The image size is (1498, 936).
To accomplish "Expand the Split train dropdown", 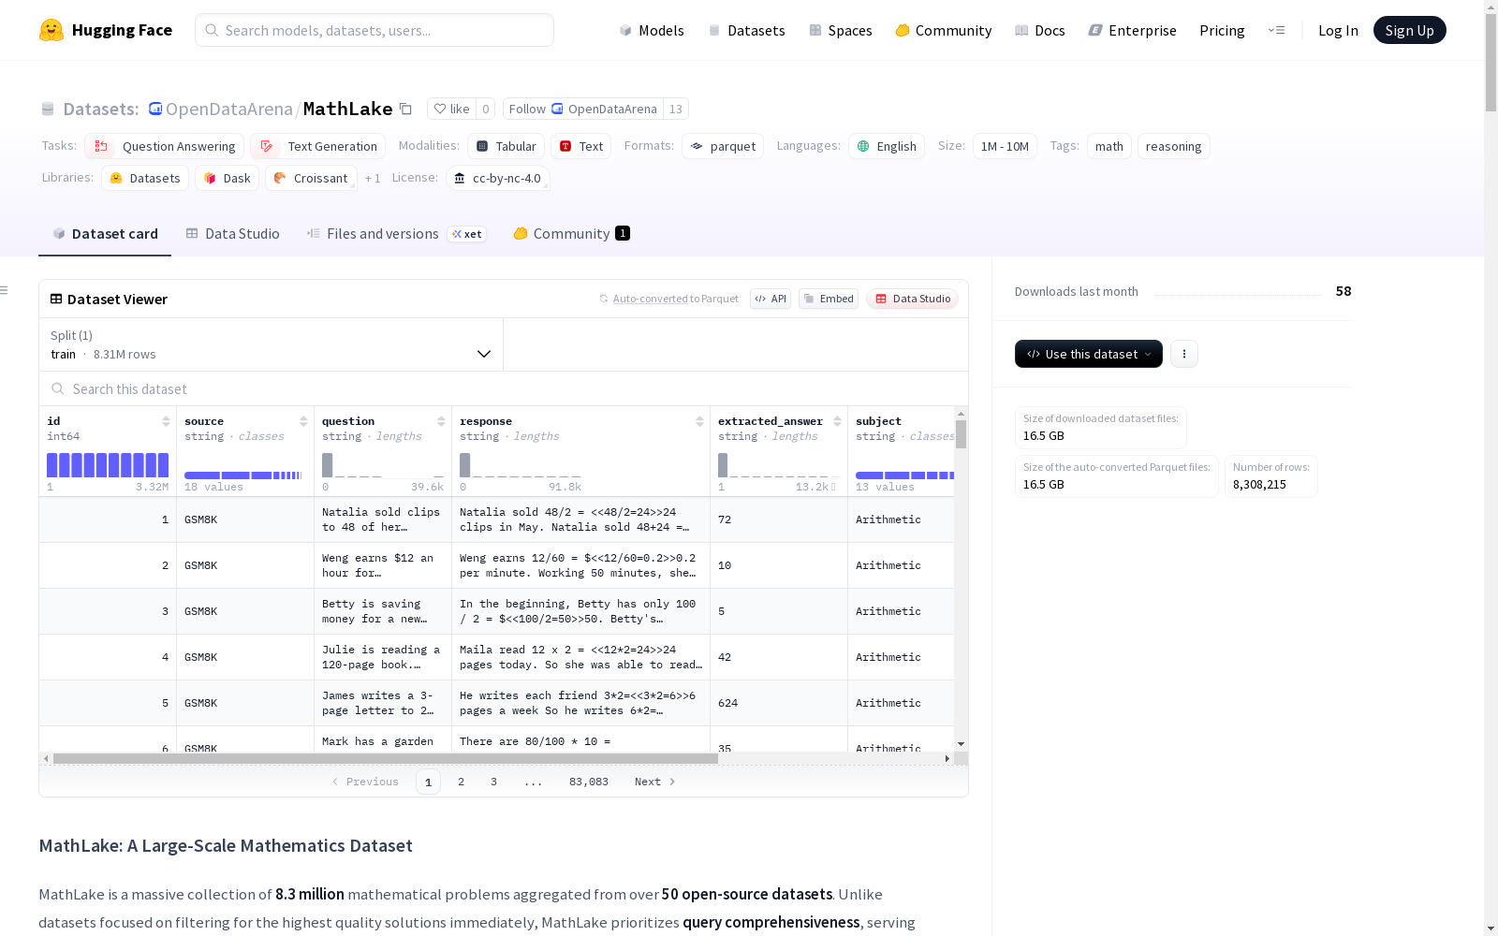I will click(x=272, y=344).
